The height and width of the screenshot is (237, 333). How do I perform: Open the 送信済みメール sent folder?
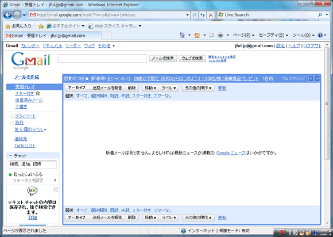click(x=29, y=100)
